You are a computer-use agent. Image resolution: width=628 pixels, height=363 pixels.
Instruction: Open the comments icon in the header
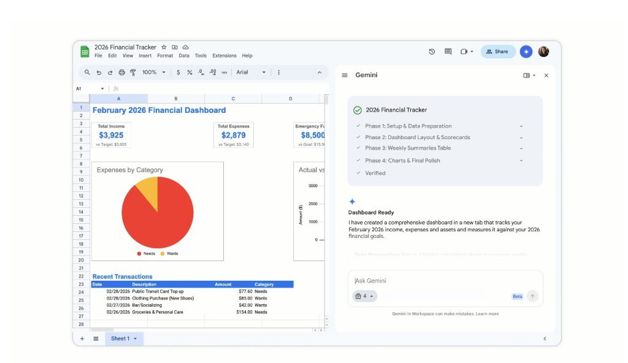pyautogui.click(x=448, y=52)
